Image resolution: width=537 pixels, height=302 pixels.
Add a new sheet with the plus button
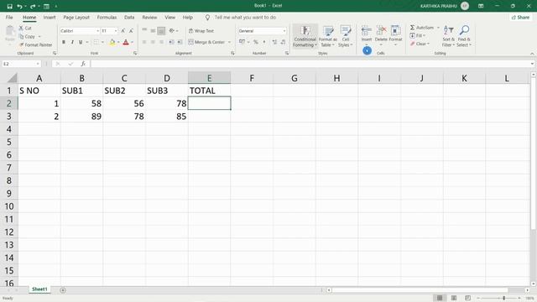pos(63,290)
